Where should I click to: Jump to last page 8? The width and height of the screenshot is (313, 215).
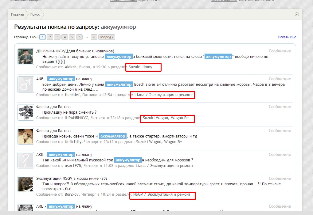[94, 37]
